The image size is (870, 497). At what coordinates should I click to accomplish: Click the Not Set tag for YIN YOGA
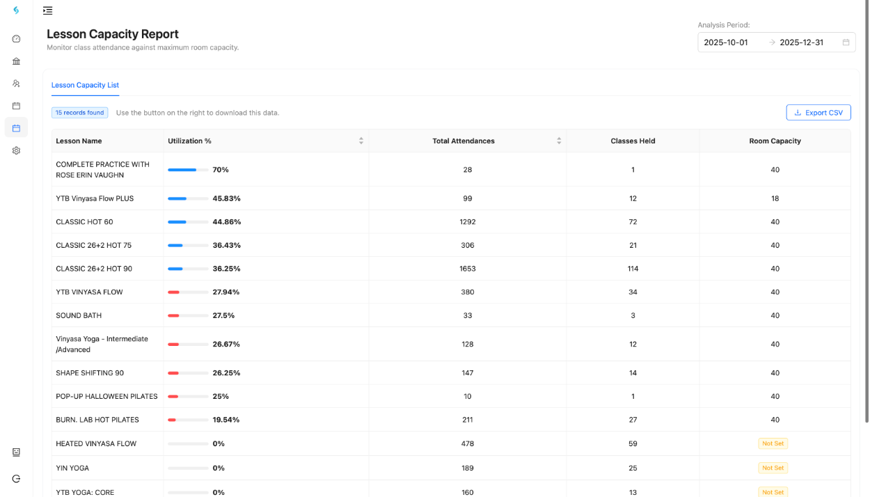click(773, 468)
